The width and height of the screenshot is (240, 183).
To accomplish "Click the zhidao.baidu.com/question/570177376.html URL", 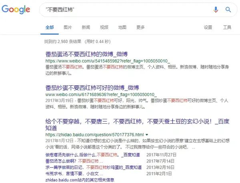I will click(94, 135).
